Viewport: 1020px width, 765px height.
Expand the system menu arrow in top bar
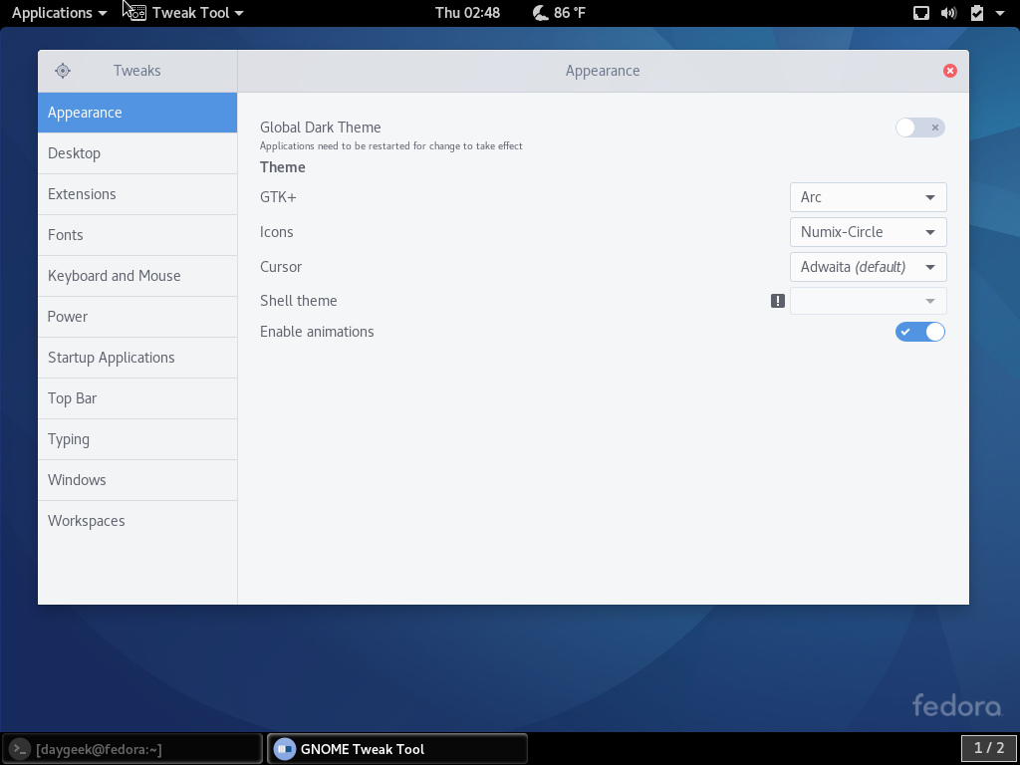click(1000, 13)
